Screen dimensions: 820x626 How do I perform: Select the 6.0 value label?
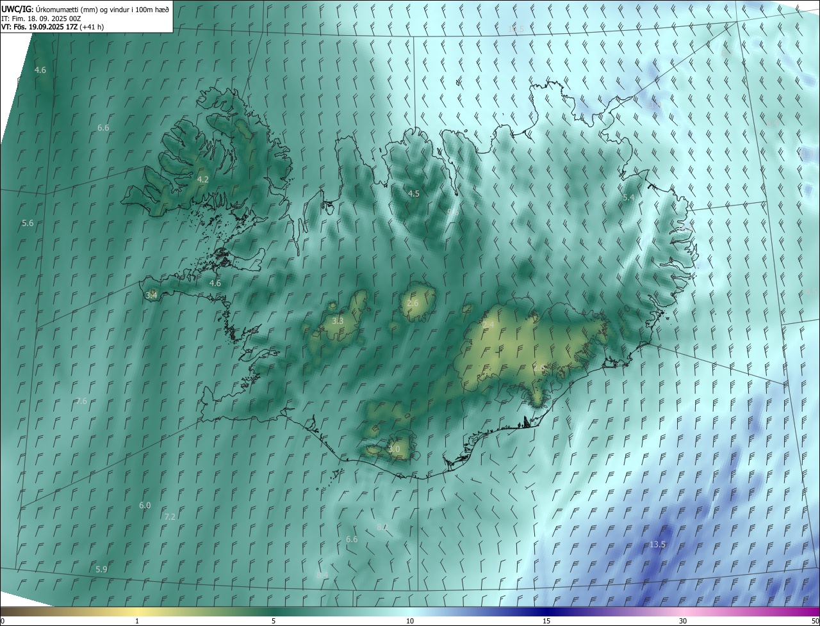point(145,506)
